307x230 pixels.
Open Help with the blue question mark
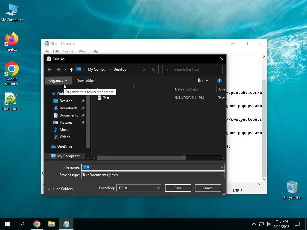pos(219,81)
